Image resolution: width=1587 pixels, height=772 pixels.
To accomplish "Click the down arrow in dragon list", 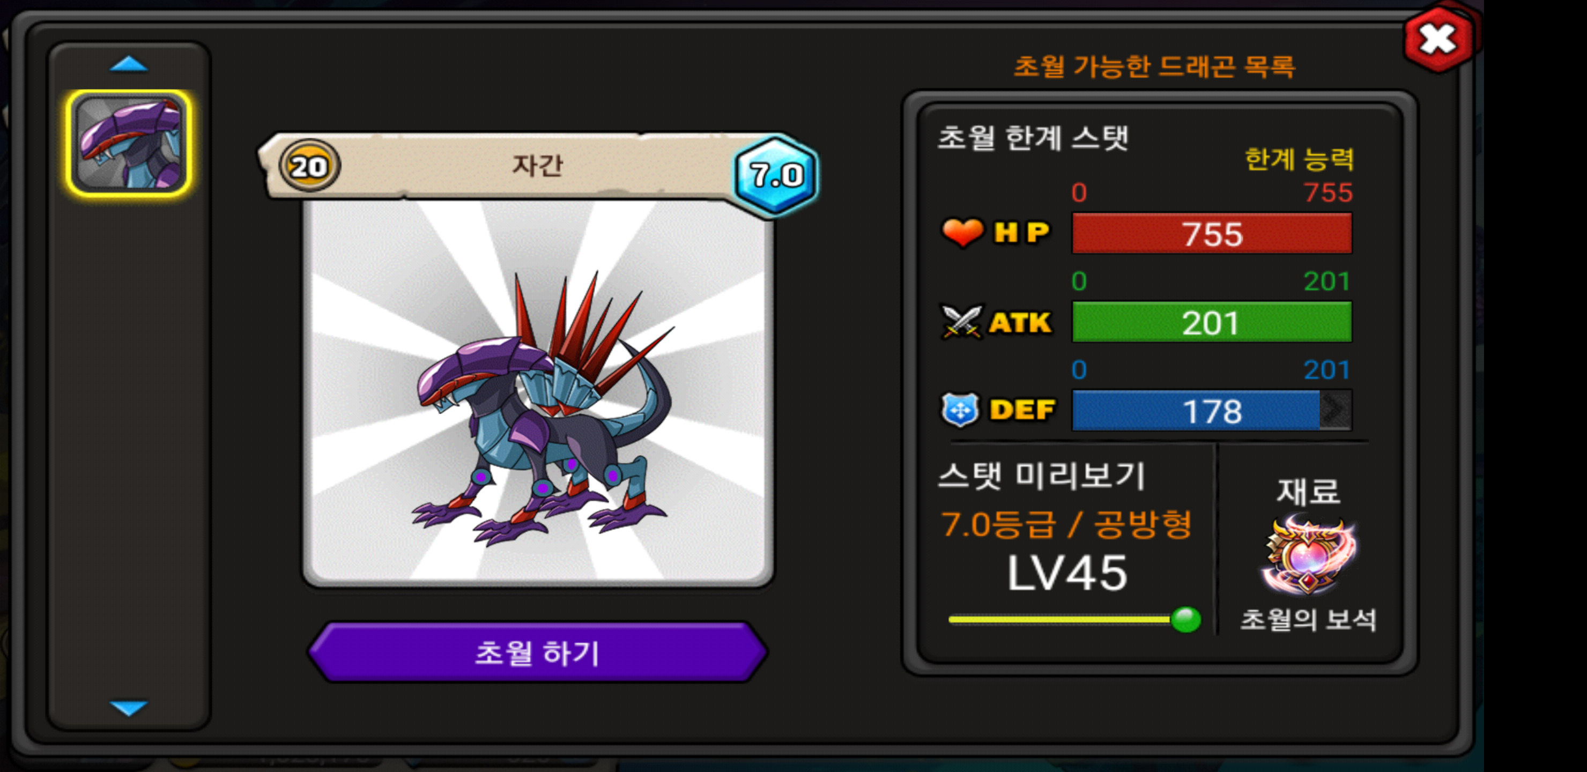I will 128,708.
